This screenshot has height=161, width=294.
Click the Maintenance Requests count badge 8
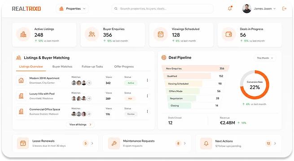point(178,144)
